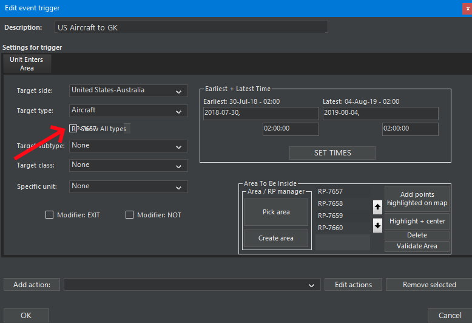Move reference point down with arrow icon

377,225
